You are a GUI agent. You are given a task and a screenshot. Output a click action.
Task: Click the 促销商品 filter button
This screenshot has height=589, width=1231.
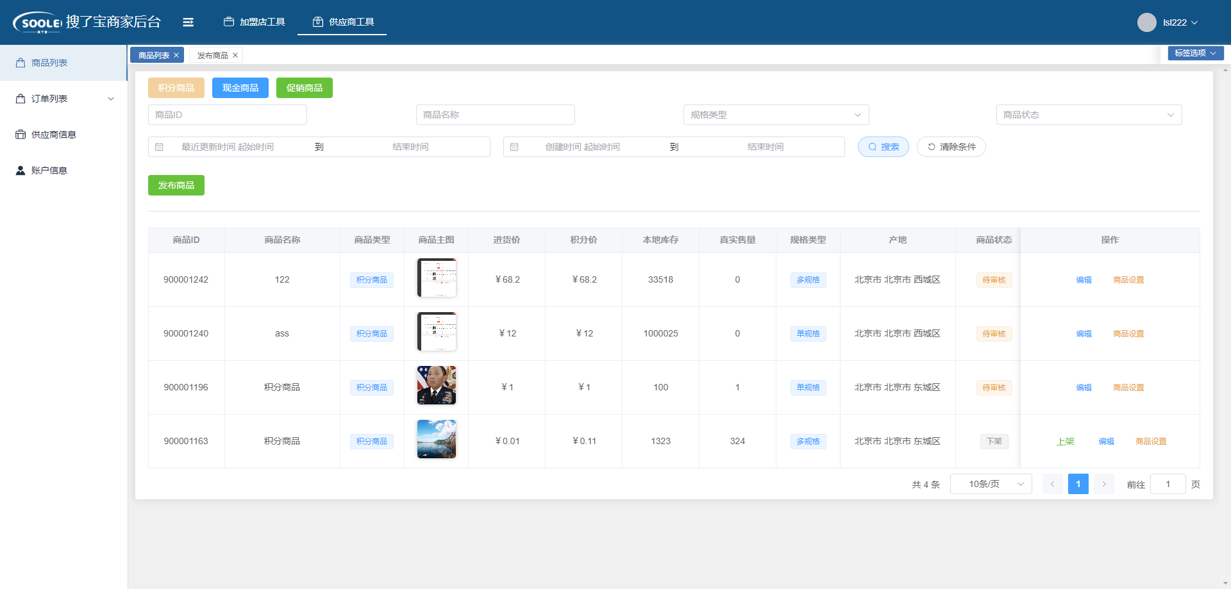click(305, 88)
